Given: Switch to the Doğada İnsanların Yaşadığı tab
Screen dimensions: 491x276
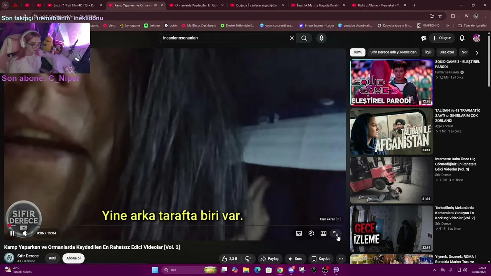Looking at the screenshot, I should point(257,5).
